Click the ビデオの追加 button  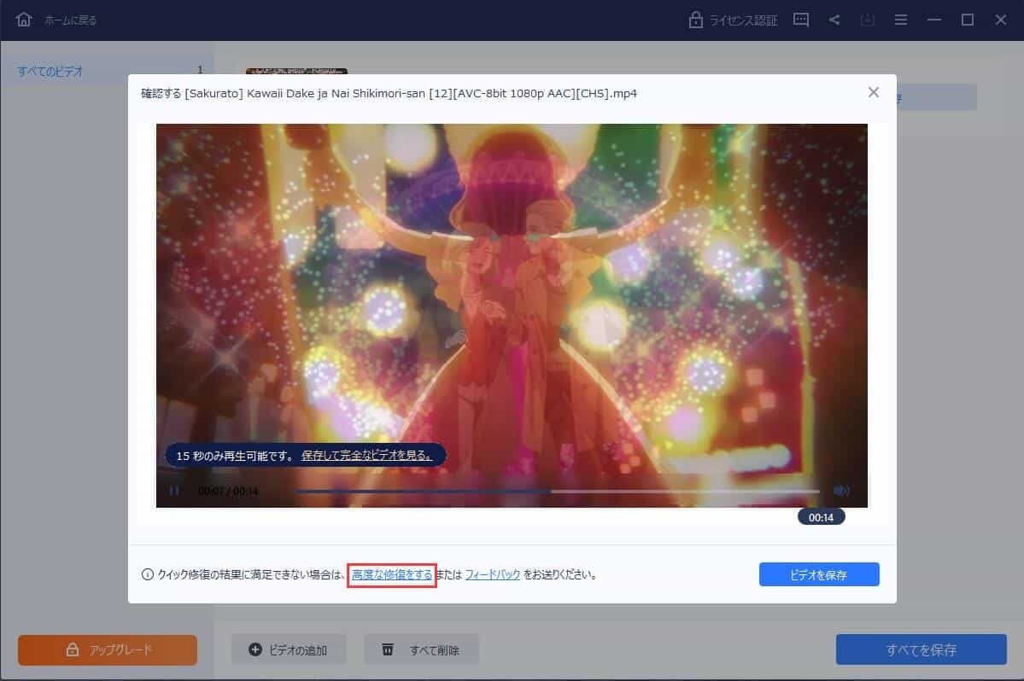pyautogui.click(x=289, y=649)
